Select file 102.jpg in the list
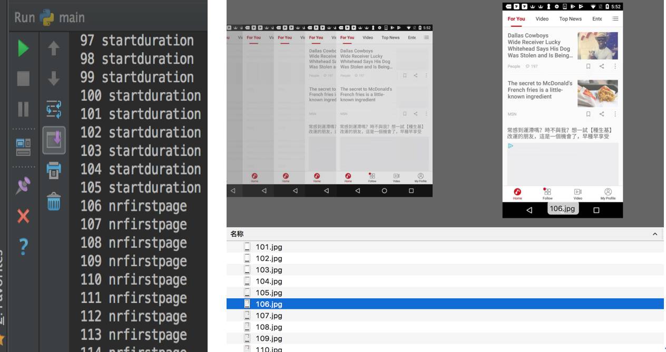The width and height of the screenshot is (666, 352). click(x=445, y=258)
